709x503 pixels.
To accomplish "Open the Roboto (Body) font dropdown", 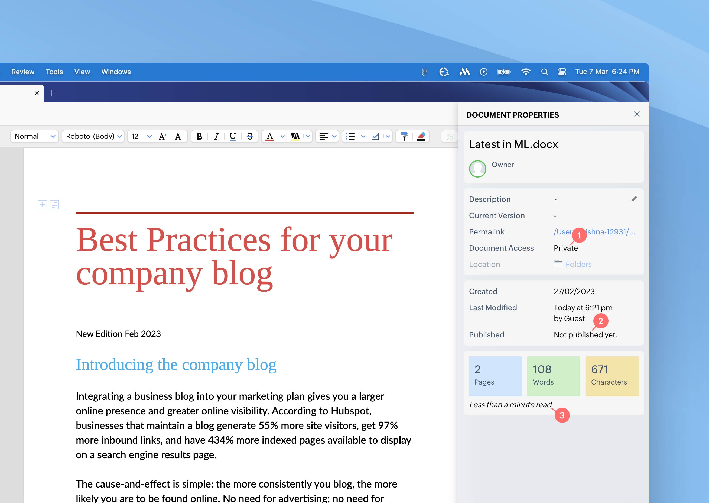I will click(93, 136).
